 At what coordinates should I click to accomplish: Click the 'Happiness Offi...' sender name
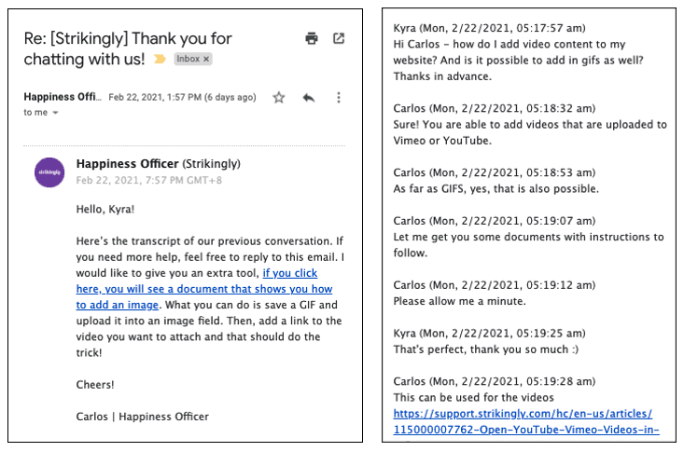point(63,97)
